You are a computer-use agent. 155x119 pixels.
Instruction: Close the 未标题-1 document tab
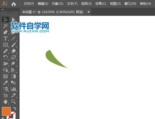point(89,12)
